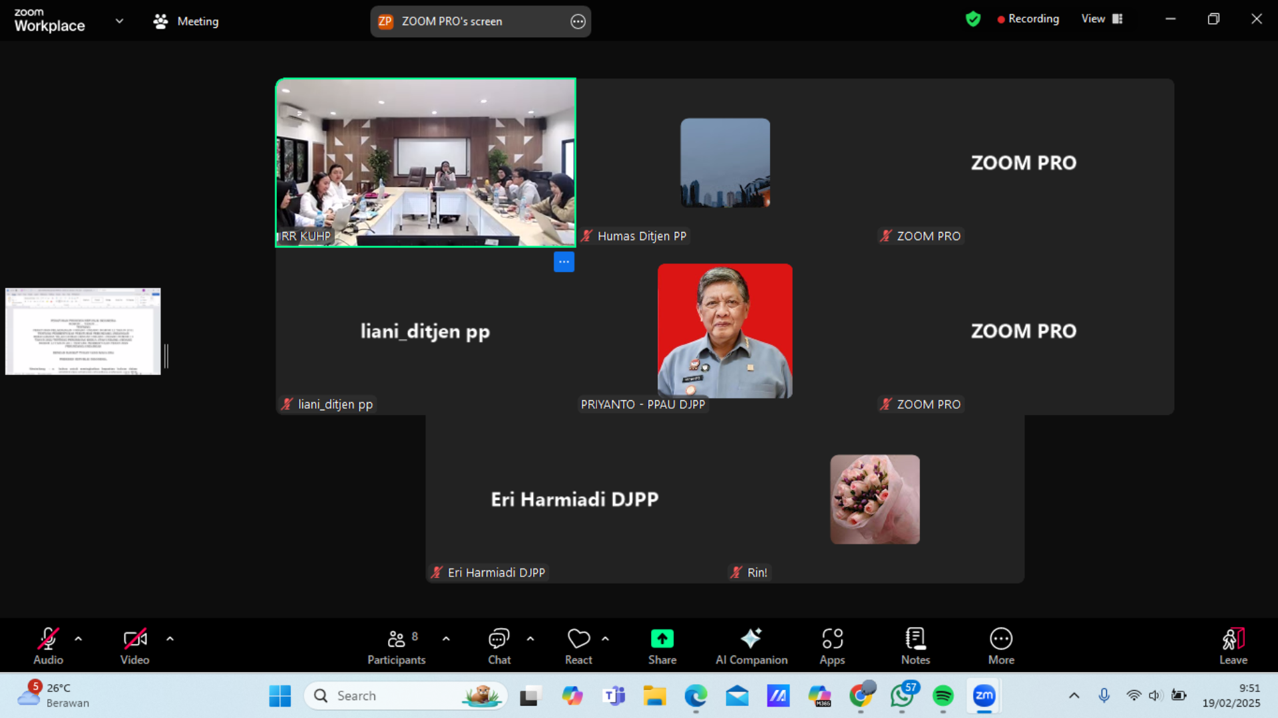
Task: Open Zoom Apps
Action: (832, 646)
